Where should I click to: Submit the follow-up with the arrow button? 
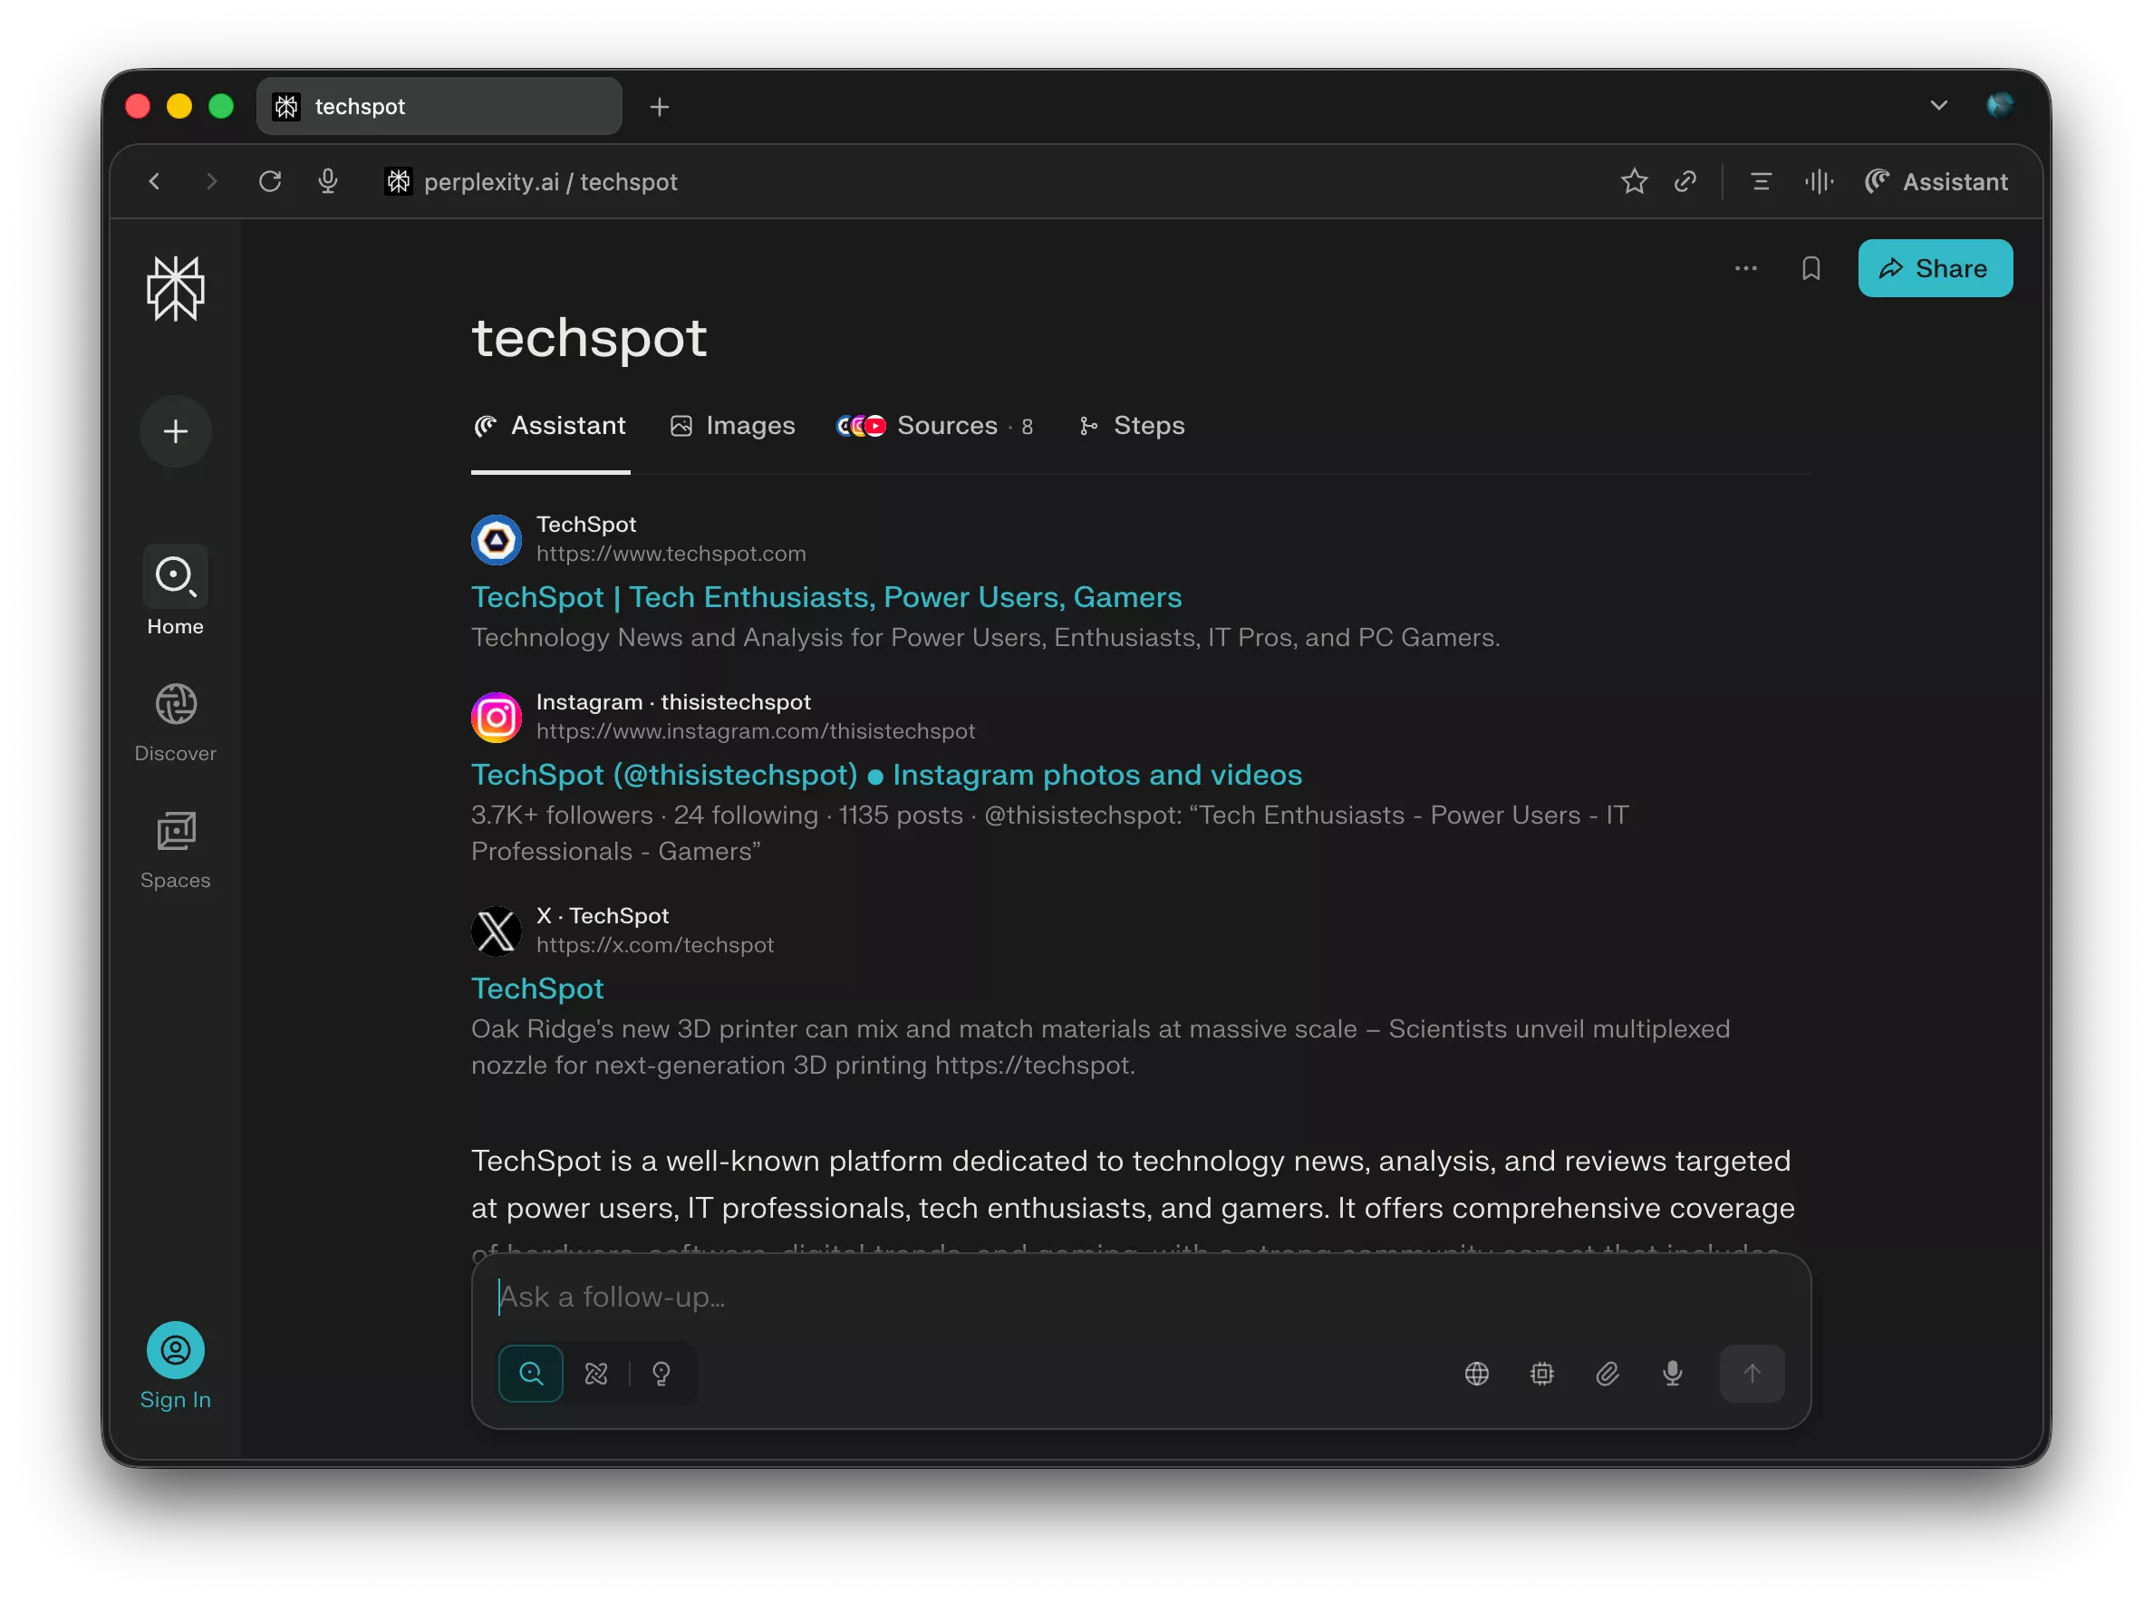click(1752, 1373)
